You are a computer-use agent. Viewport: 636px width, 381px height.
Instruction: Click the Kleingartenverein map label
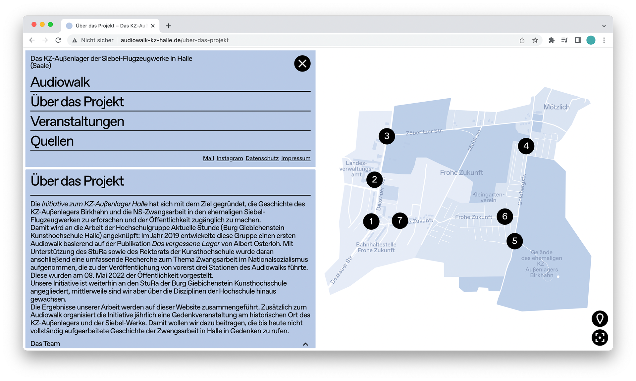pyautogui.click(x=488, y=197)
